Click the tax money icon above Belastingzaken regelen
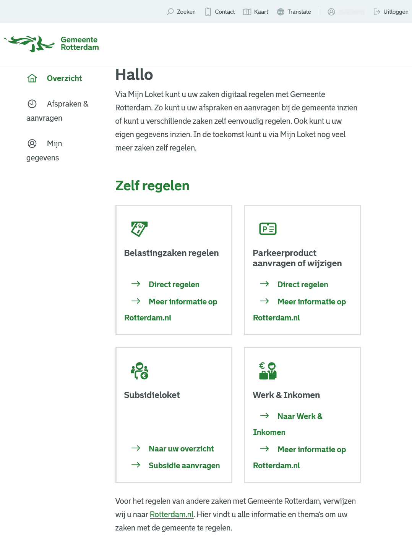This screenshot has height=545, width=412. (x=139, y=228)
